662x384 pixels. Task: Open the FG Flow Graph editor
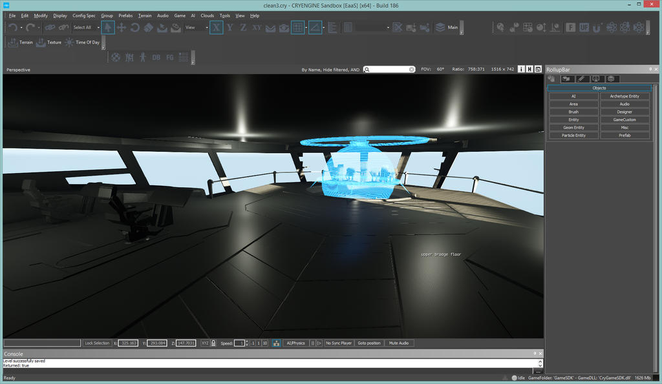click(170, 57)
